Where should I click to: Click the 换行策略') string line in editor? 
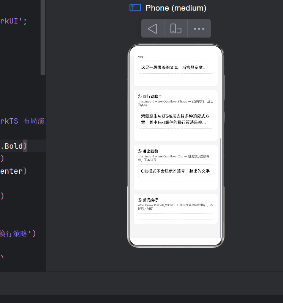[x=18, y=234]
